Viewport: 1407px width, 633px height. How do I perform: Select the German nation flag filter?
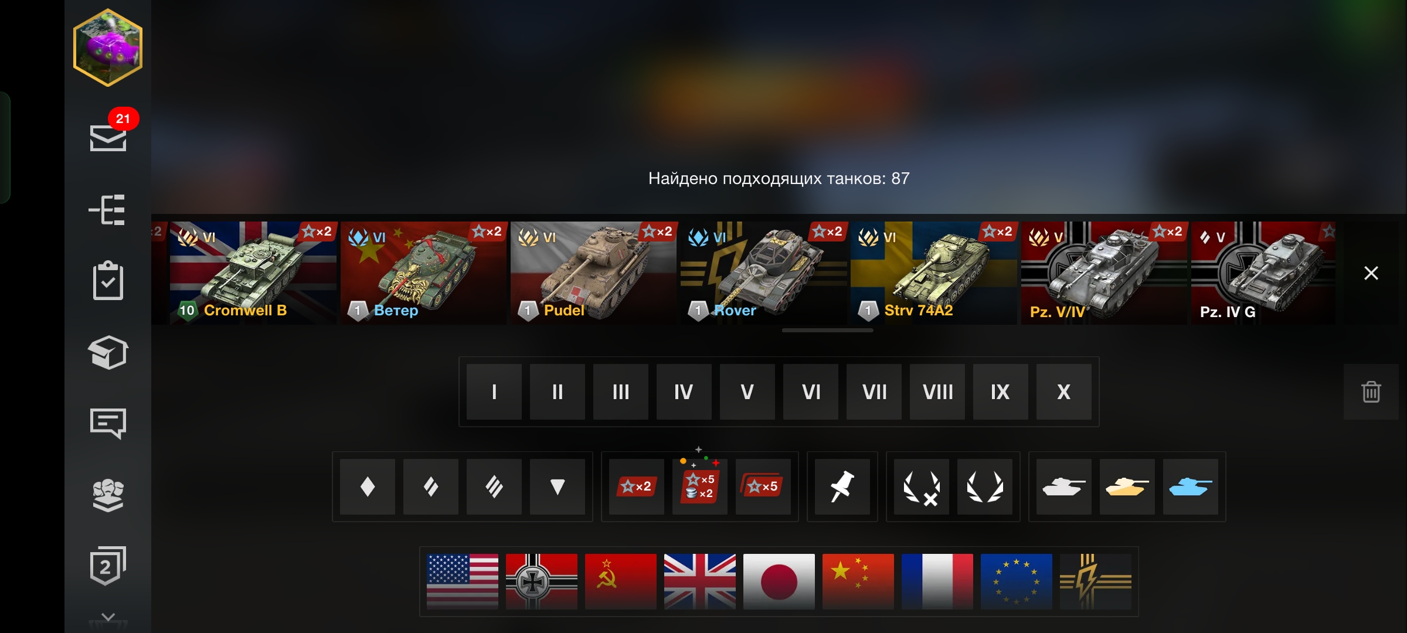click(541, 581)
